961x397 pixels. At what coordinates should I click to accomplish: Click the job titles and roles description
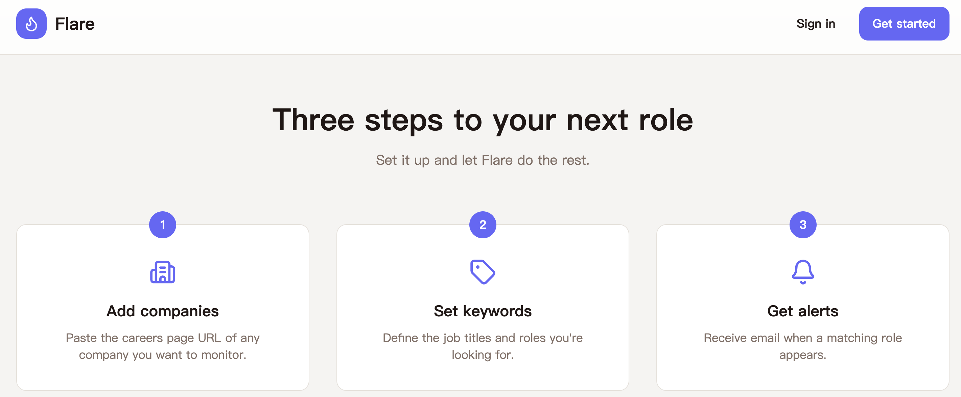click(483, 346)
